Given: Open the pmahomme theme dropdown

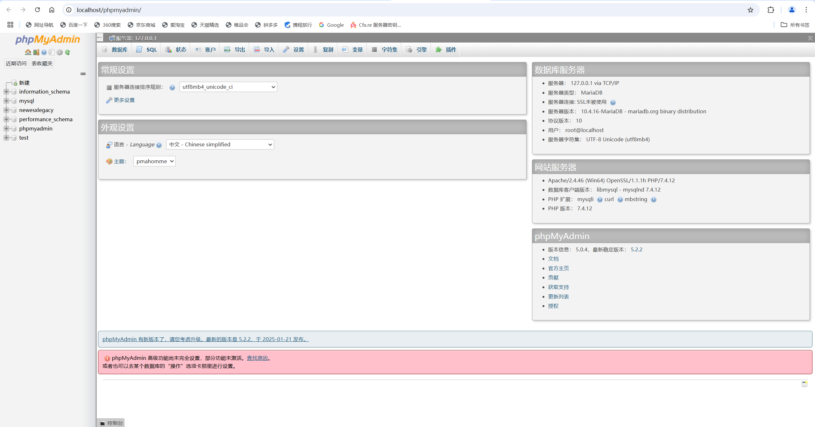Looking at the screenshot, I should (x=154, y=161).
